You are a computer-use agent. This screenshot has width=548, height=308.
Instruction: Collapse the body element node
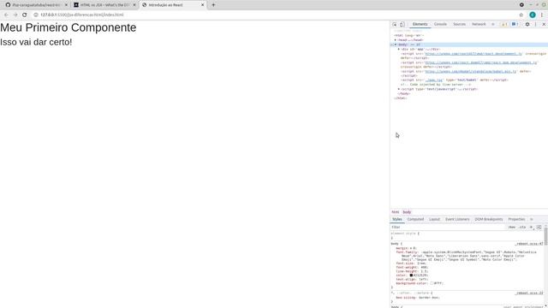pyautogui.click(x=396, y=44)
